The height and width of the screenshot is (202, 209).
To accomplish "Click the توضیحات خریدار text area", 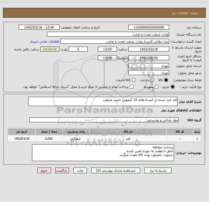I will (103, 153).
